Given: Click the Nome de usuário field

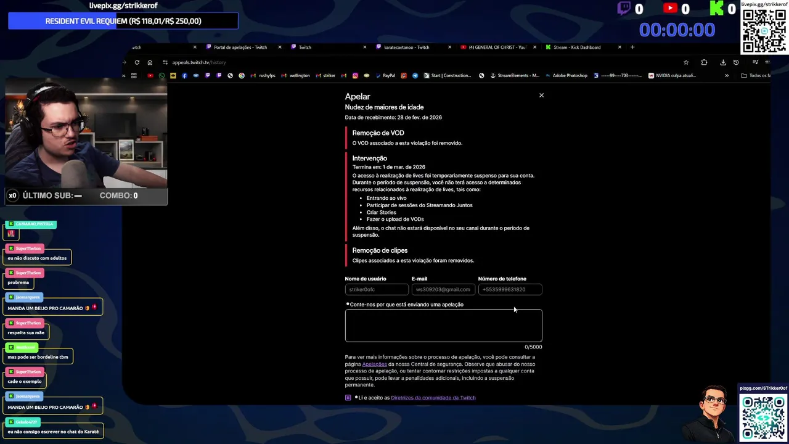Looking at the screenshot, I should point(377,289).
